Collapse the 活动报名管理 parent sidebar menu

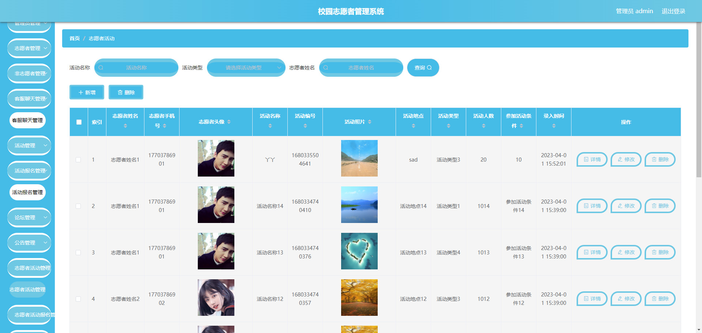click(x=29, y=171)
